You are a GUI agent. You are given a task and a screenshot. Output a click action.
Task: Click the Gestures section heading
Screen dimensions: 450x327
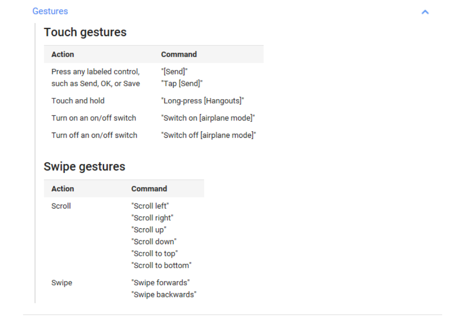click(x=50, y=11)
